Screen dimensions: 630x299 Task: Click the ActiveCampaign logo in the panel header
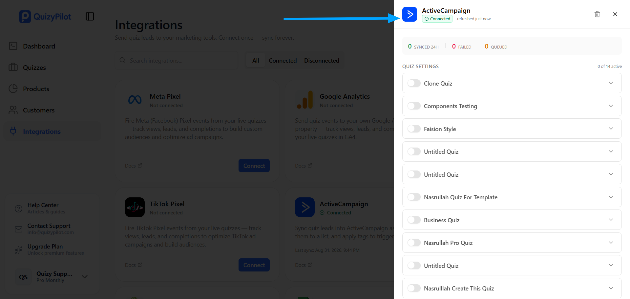(410, 14)
